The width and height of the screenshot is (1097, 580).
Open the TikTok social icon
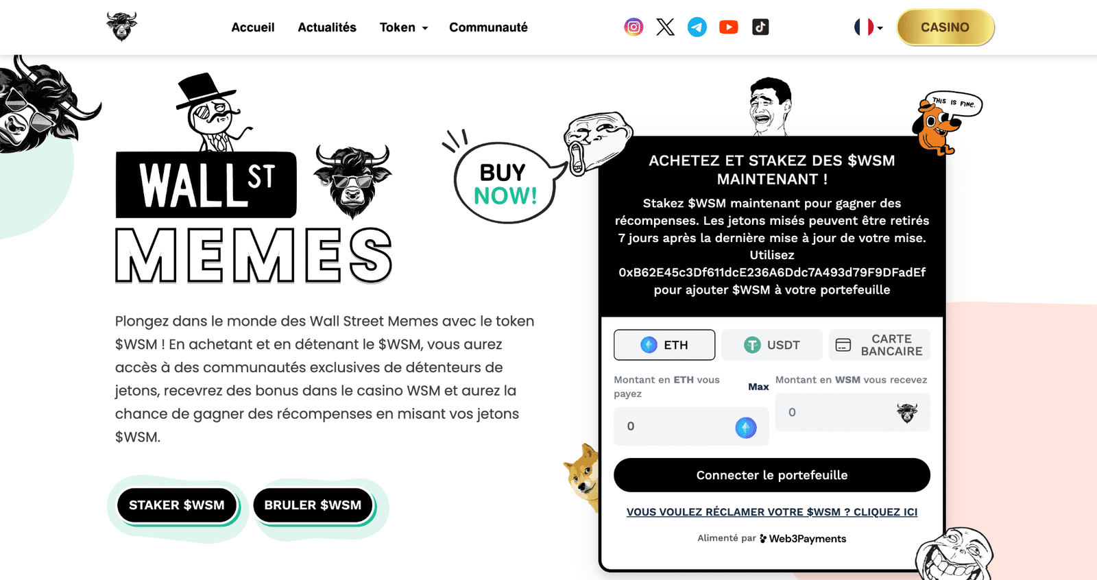click(x=760, y=27)
